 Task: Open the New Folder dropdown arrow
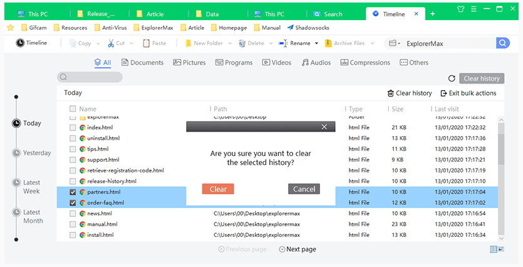230,43
